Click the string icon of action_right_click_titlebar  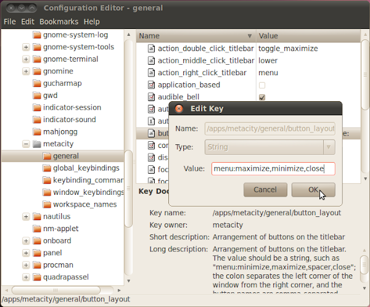click(151, 73)
